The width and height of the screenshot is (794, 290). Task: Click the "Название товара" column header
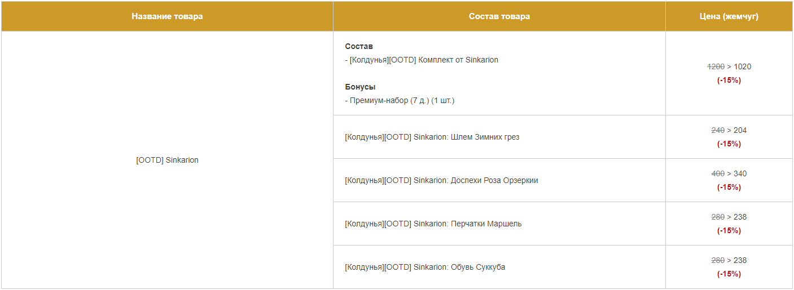click(x=167, y=16)
